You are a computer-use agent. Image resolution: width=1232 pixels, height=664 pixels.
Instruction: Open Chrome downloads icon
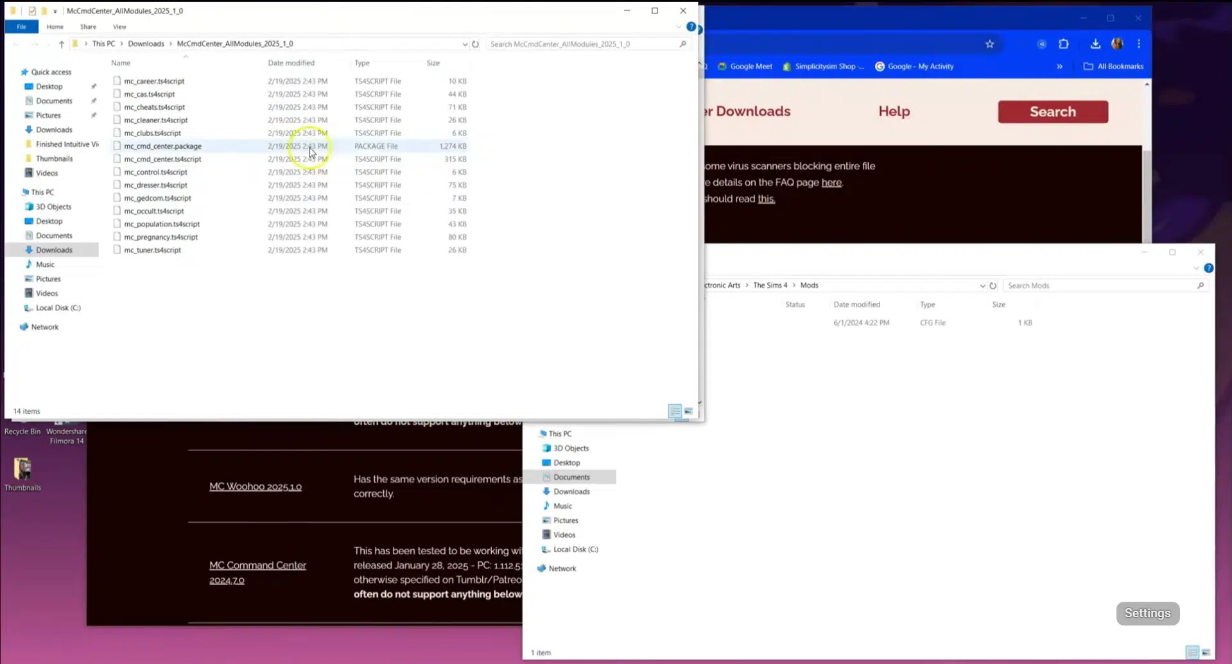click(1095, 44)
